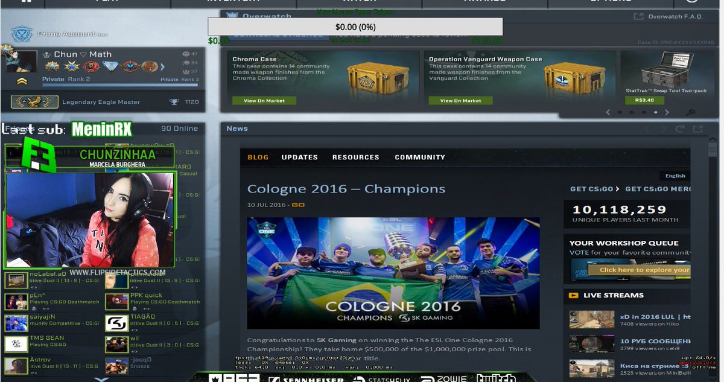The height and width of the screenshot is (382, 724).
Task: Click the LIVE STREAMS play icon
Action: tap(573, 296)
